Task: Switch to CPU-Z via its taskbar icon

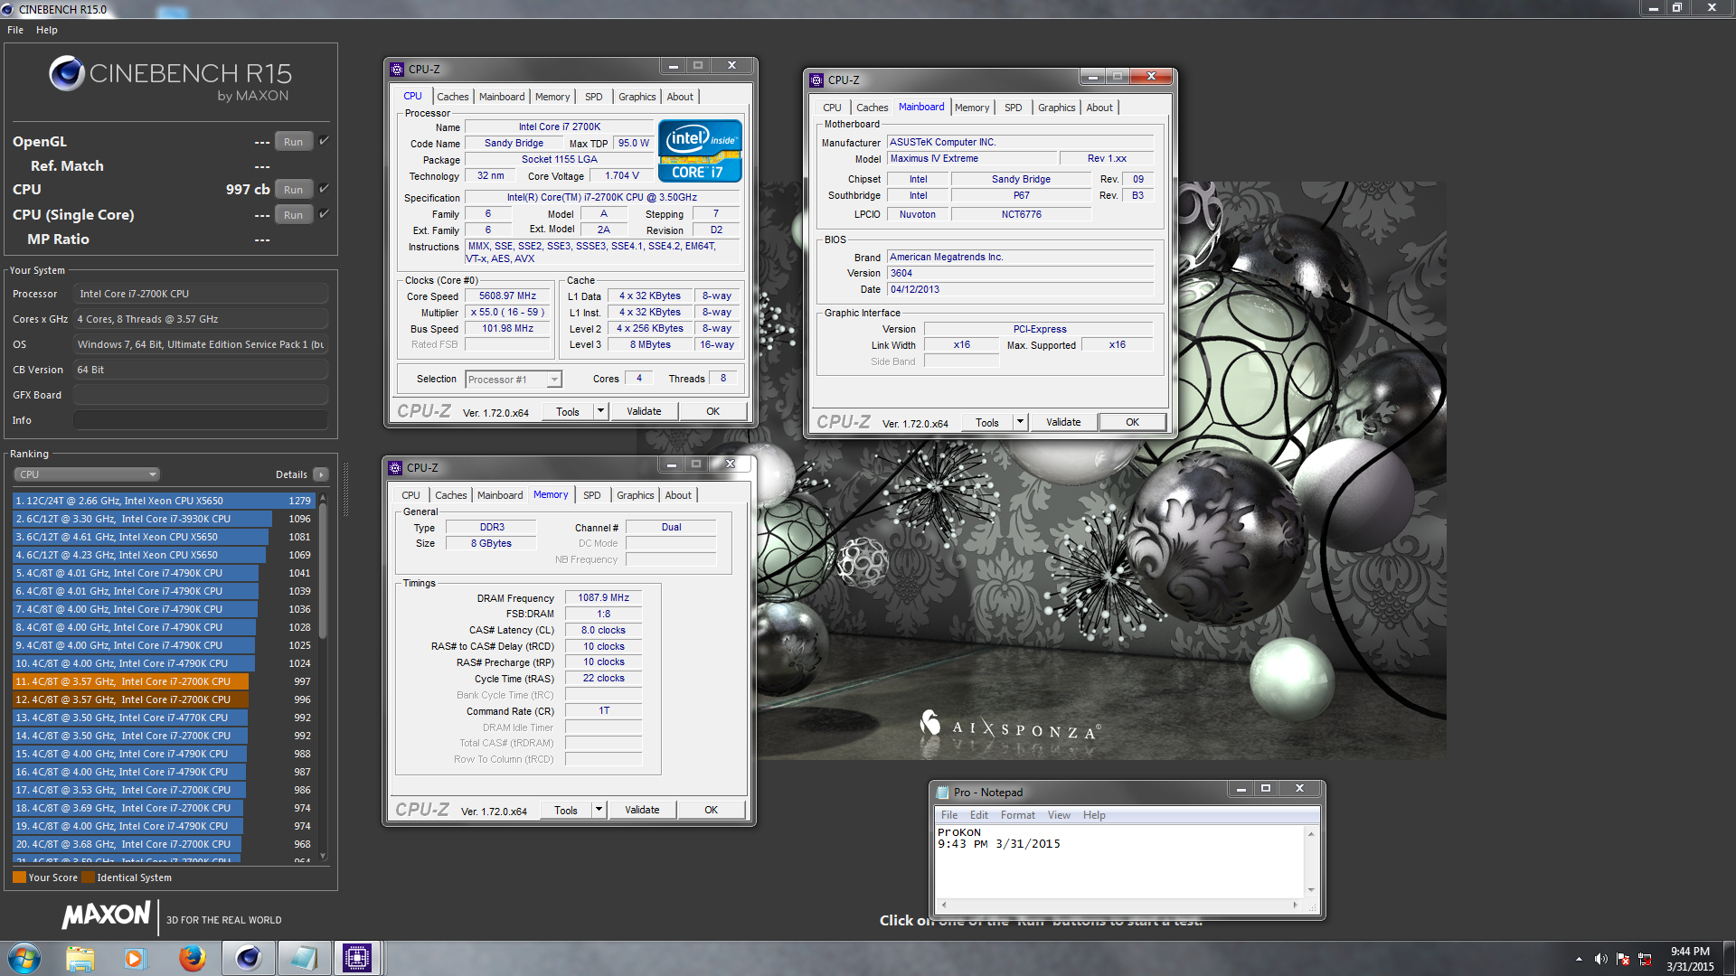Action: [x=357, y=958]
